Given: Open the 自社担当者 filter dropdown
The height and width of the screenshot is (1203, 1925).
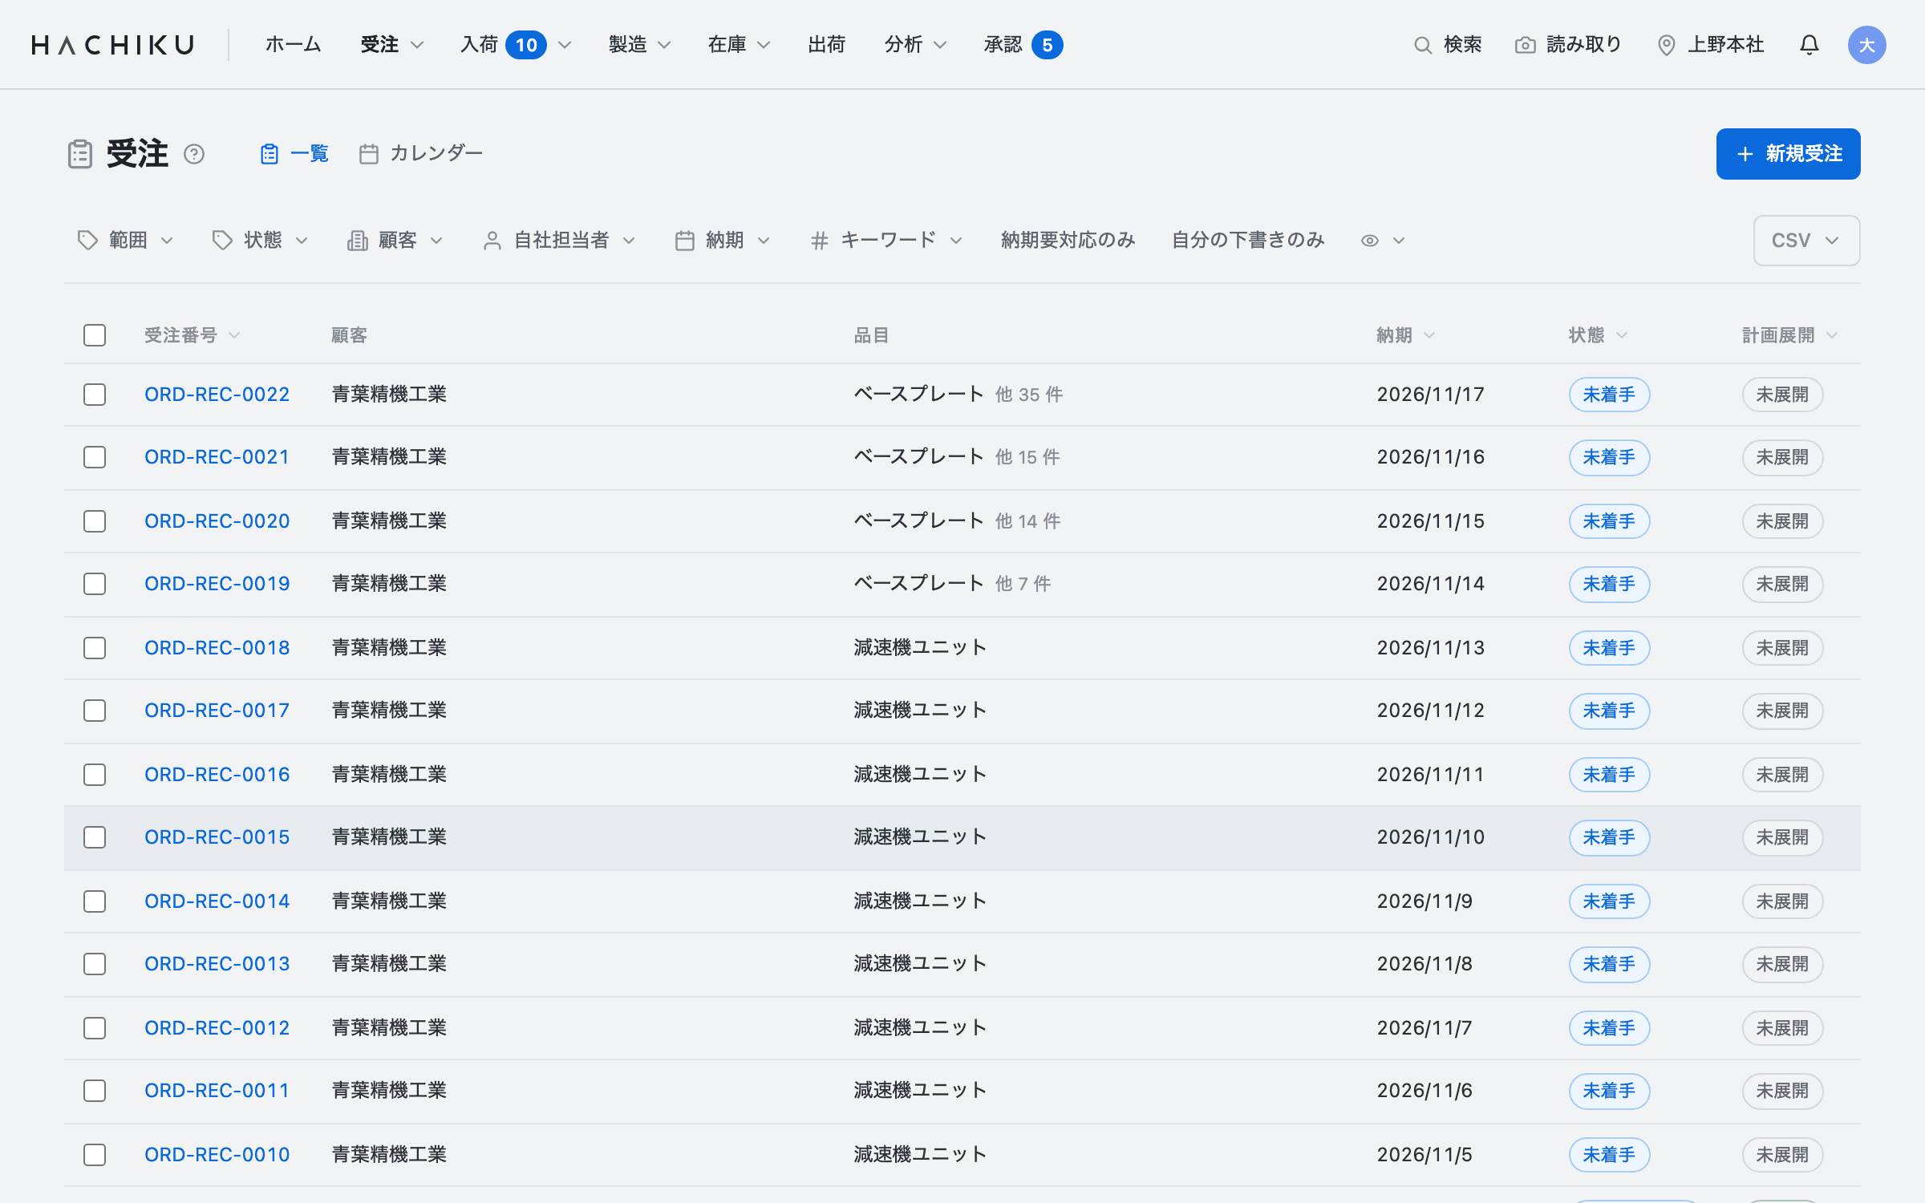Looking at the screenshot, I should tap(559, 241).
